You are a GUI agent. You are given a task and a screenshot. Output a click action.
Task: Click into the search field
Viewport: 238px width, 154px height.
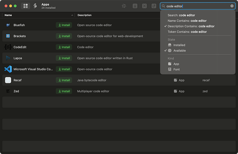pos(198,6)
